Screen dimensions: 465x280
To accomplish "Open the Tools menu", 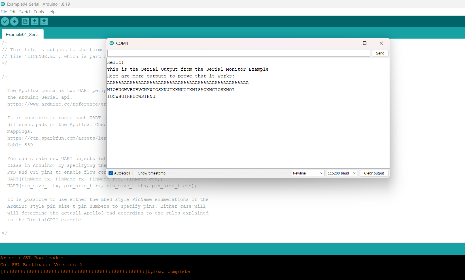I will 39,12.
